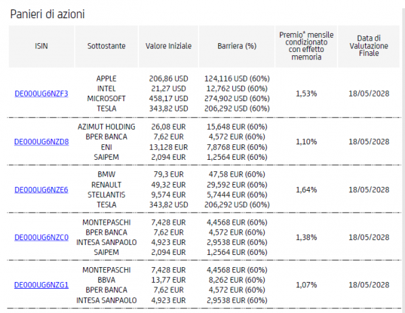Click the 13,77 EUR initial value

[168, 280]
